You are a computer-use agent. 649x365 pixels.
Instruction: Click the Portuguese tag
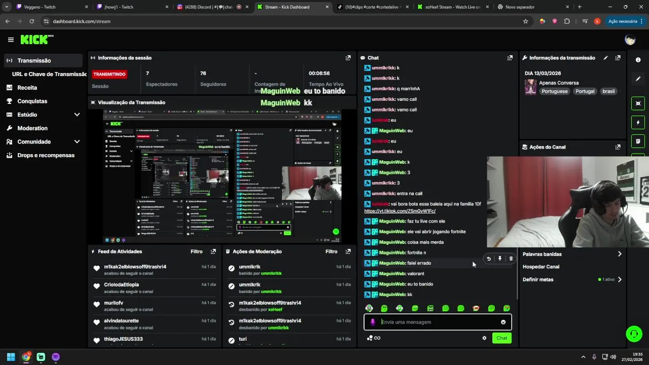[554, 91]
